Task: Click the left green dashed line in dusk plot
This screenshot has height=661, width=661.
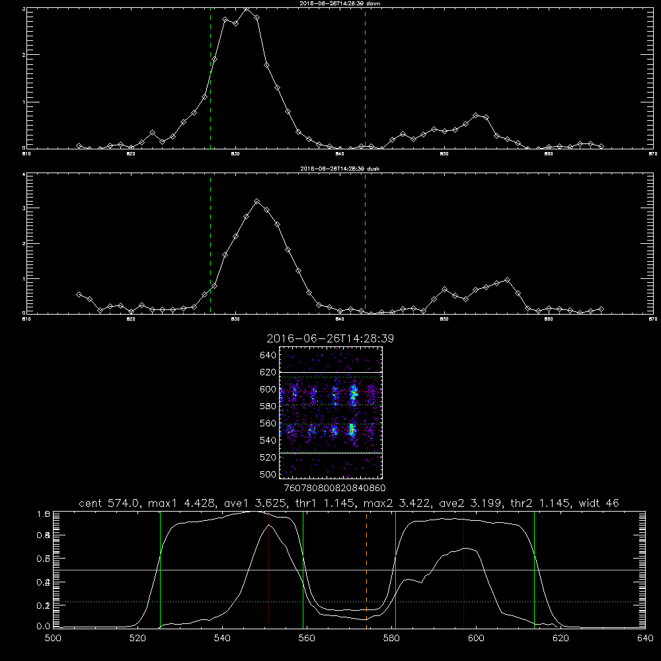Action: [x=210, y=243]
